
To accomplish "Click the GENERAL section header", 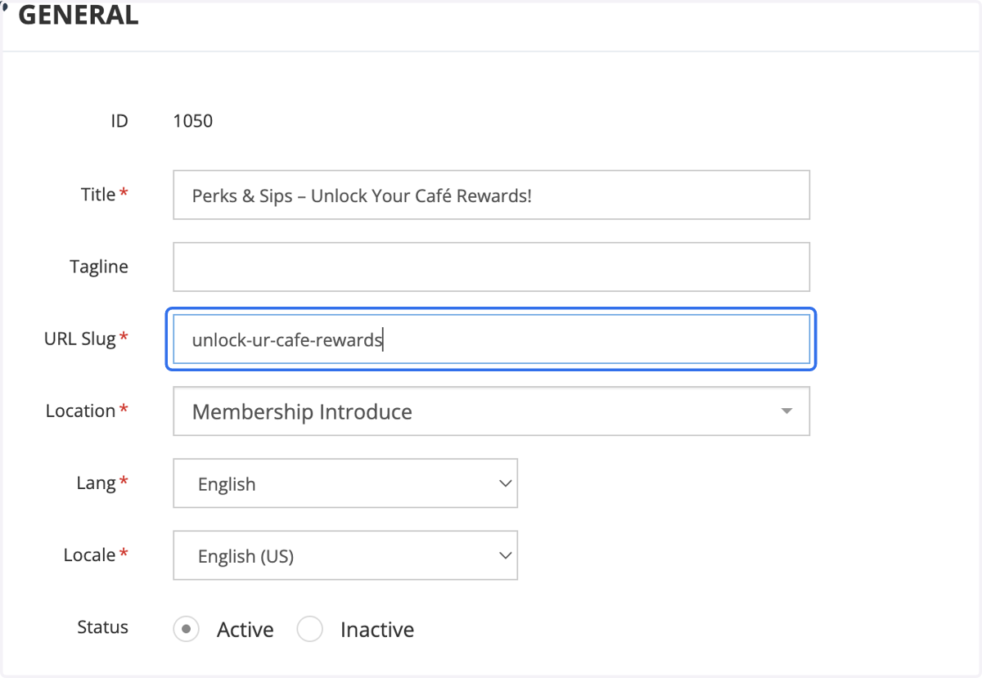I will [x=79, y=15].
